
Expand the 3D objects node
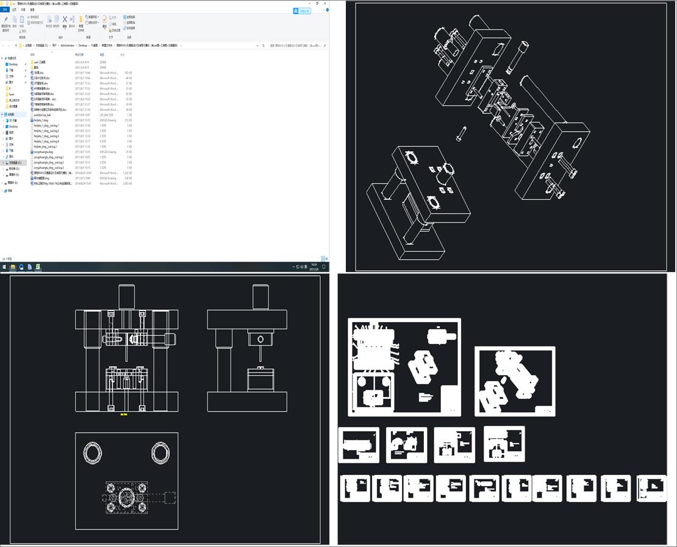4,121
